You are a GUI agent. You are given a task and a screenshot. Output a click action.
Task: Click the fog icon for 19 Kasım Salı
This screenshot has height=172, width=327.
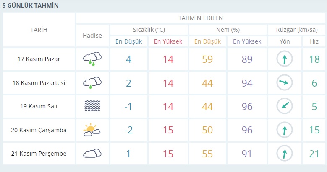pyautogui.click(x=92, y=106)
